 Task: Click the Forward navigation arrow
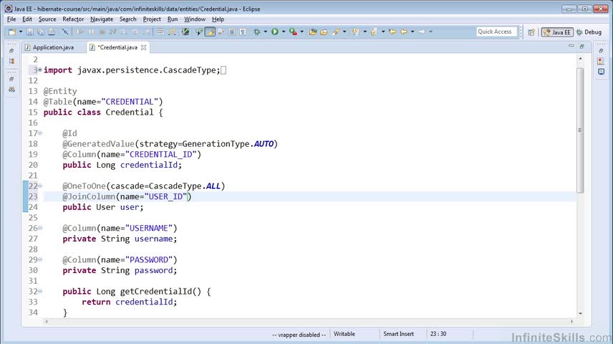(x=422, y=32)
